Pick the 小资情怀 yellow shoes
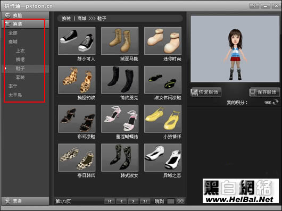The image size is (282, 211). (x=163, y=119)
